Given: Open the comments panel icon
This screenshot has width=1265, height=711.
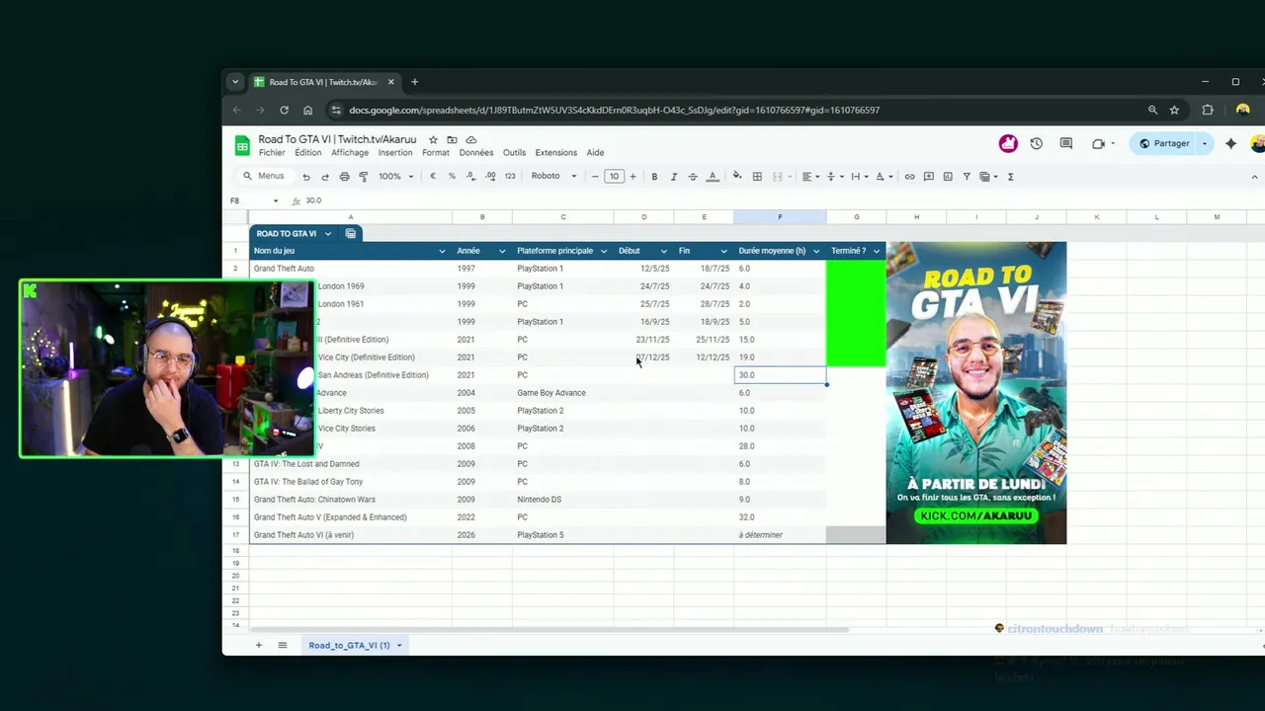Looking at the screenshot, I should [x=1066, y=143].
